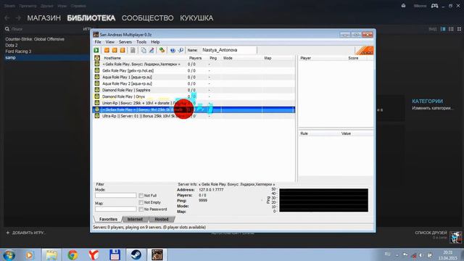
Task: Open the File menu in SA-MP
Action: click(98, 42)
